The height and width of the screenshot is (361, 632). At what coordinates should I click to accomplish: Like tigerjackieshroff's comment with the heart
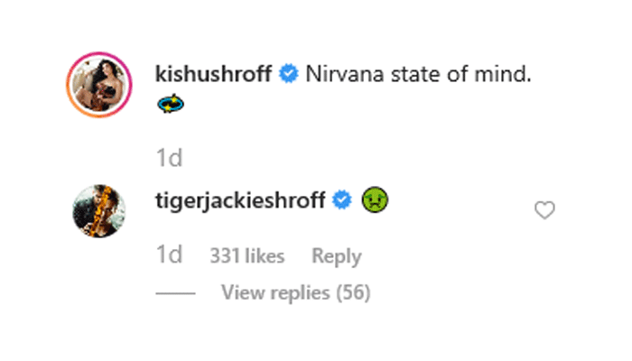(x=544, y=210)
